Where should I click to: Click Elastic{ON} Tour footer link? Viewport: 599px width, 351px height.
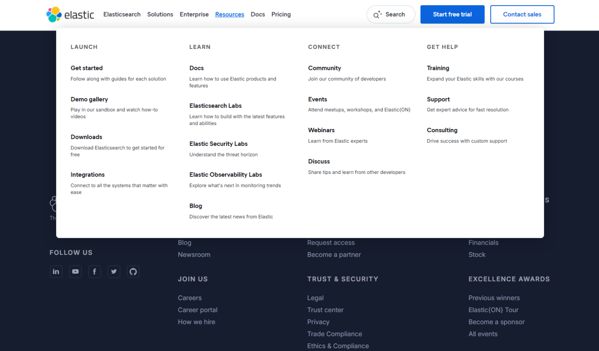493,310
